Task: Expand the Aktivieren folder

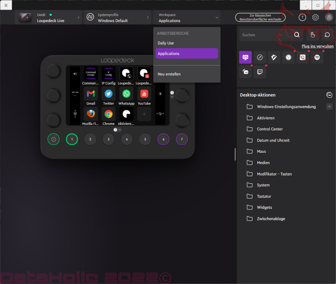Action: [x=260, y=118]
